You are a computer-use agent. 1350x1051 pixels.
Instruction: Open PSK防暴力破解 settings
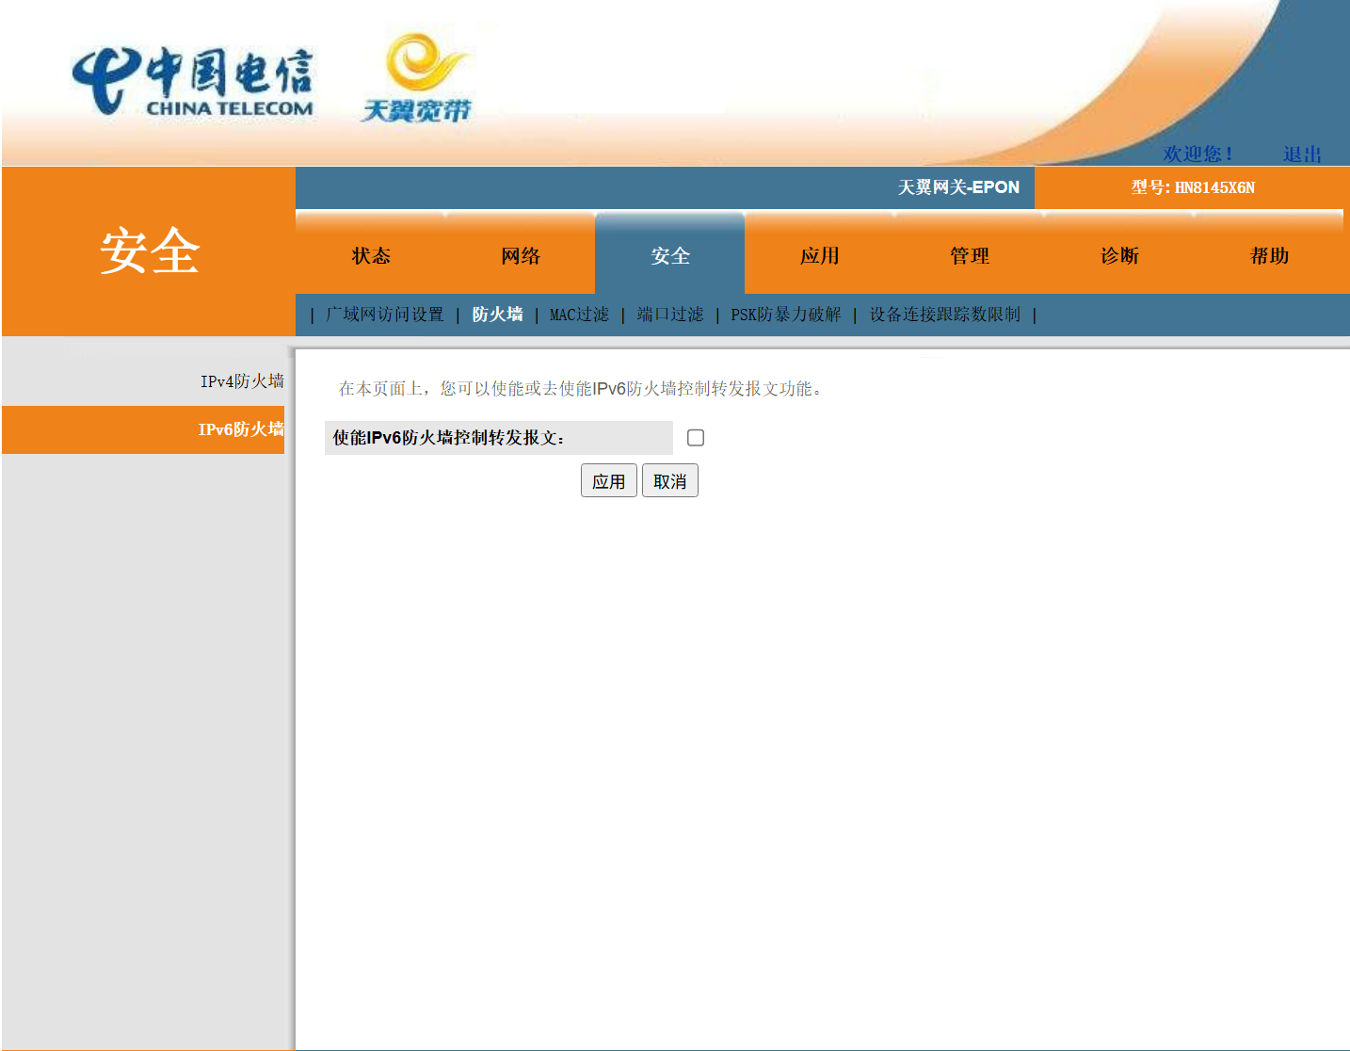coord(785,315)
